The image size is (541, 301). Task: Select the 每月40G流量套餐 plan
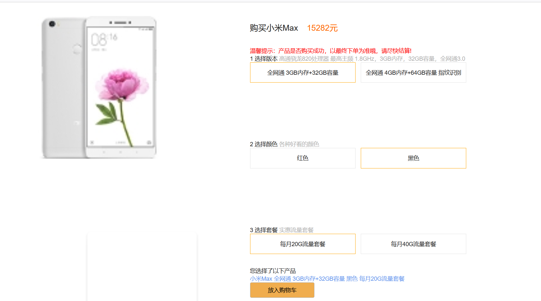pos(413,244)
